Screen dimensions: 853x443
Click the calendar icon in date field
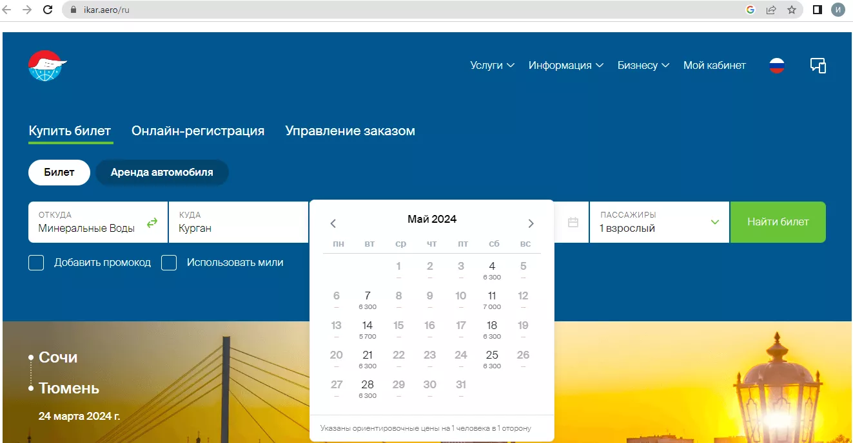(573, 223)
